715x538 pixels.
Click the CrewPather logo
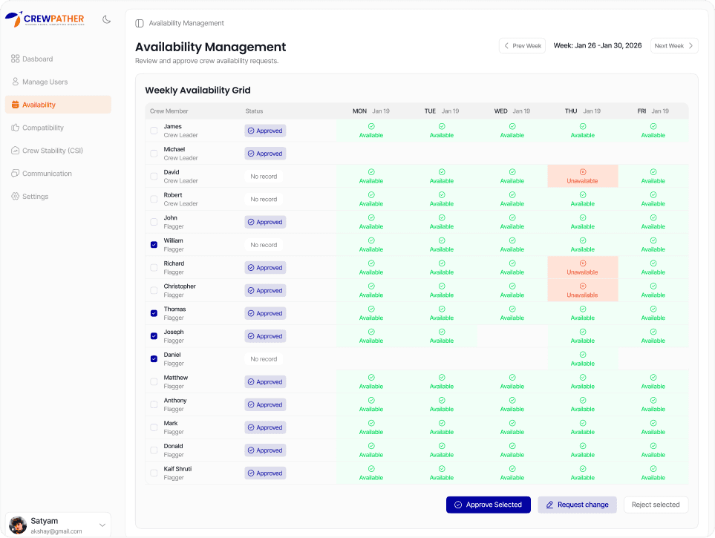(45, 19)
